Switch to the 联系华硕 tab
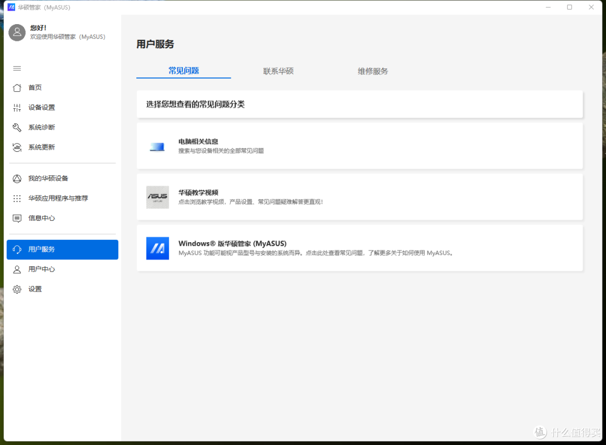Viewport: 606px width, 445px height. point(278,71)
